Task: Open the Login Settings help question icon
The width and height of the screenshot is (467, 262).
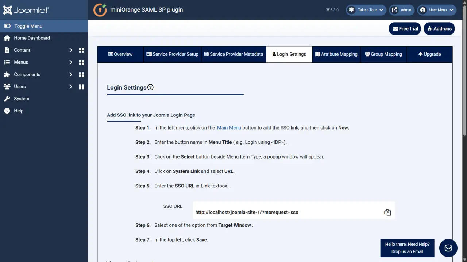Action: [150, 87]
